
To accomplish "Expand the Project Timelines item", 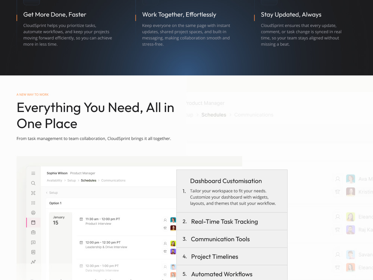I will click(232, 257).
